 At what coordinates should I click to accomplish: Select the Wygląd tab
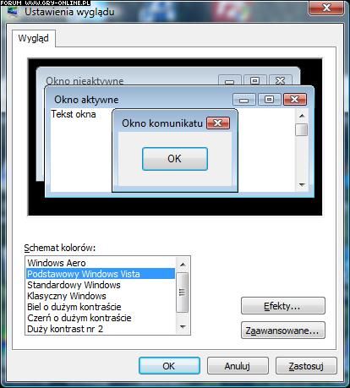[x=34, y=38]
